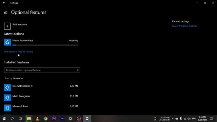The height and width of the screenshot is (122, 217).
Task: Click the Microsoft Paint feature icon
Action: 7,108
